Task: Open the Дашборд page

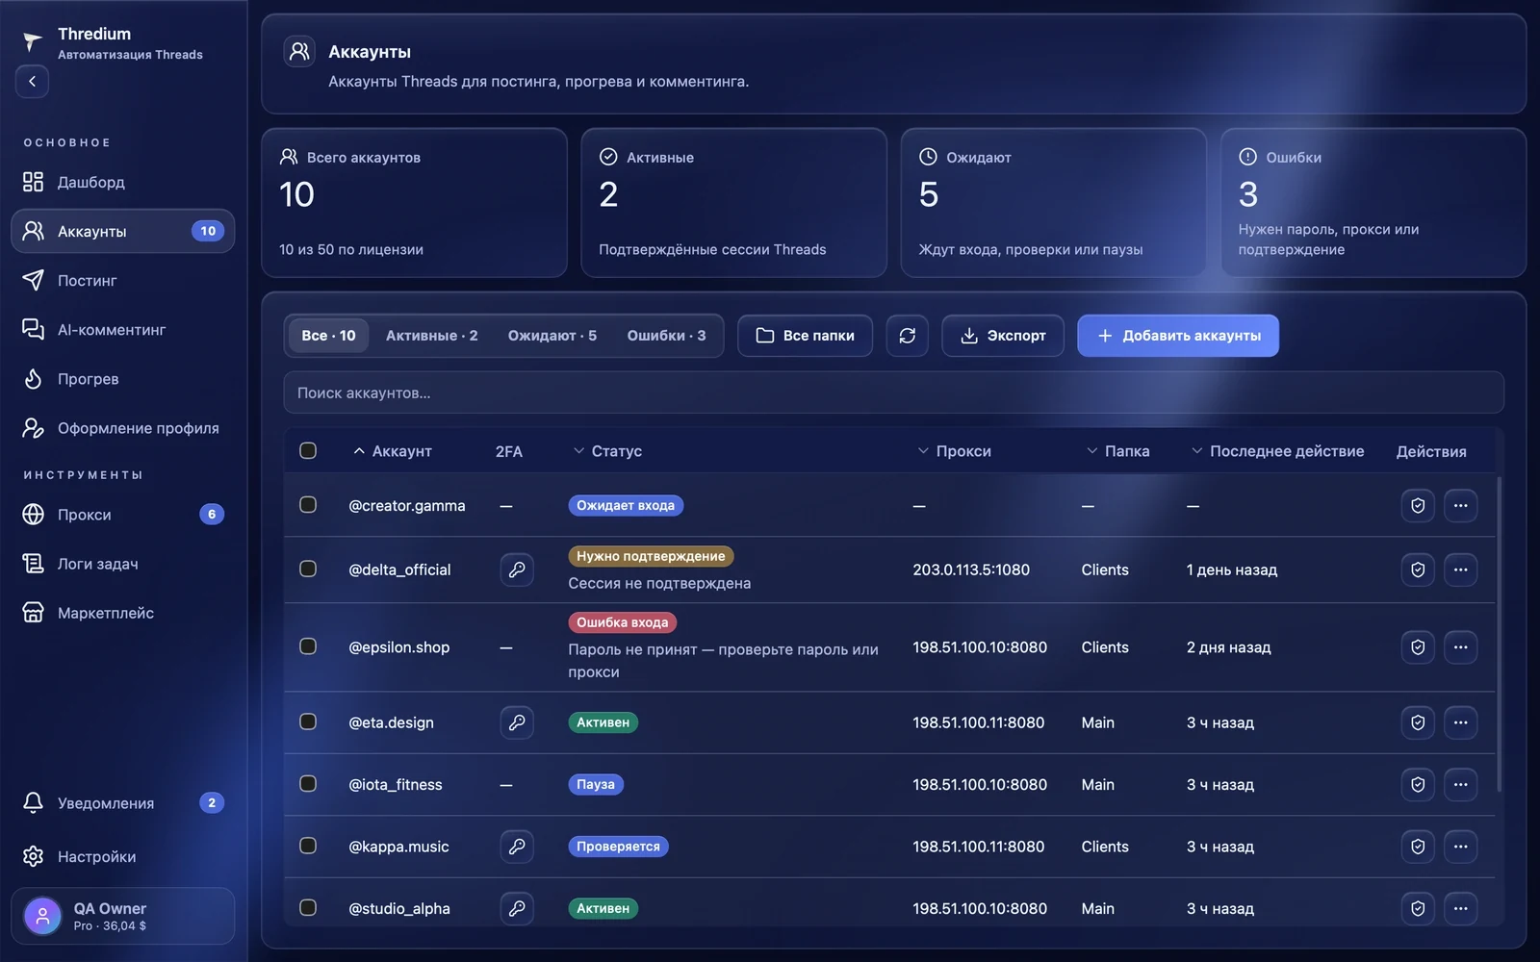Action: 122,182
